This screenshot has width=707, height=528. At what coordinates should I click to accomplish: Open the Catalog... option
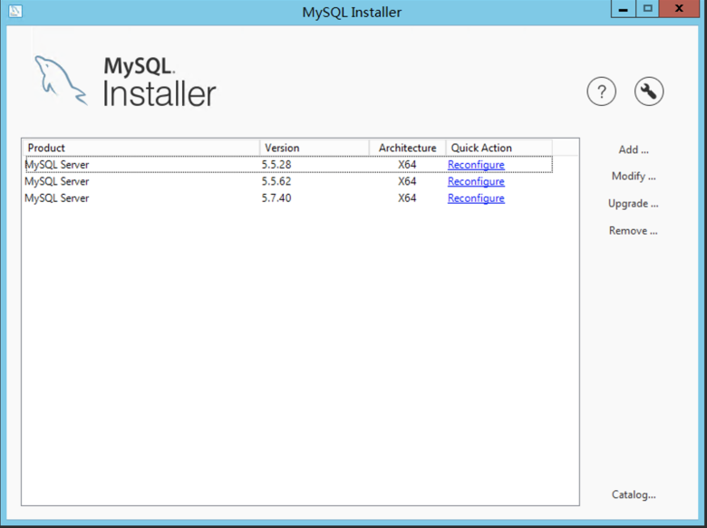point(633,494)
